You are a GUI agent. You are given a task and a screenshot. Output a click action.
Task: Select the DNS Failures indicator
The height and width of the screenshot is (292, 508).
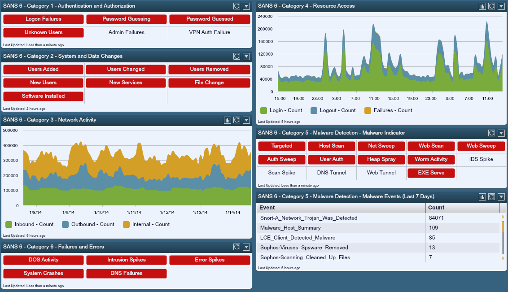point(127,273)
